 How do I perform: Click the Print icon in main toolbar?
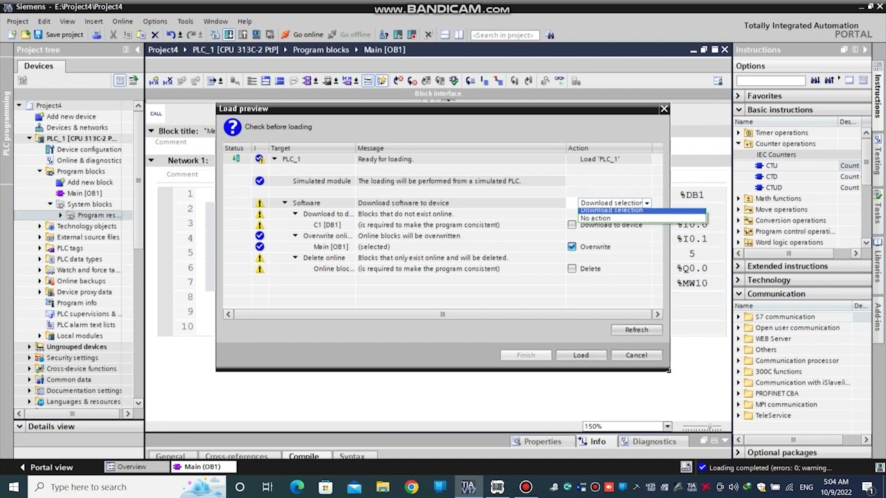tap(97, 35)
